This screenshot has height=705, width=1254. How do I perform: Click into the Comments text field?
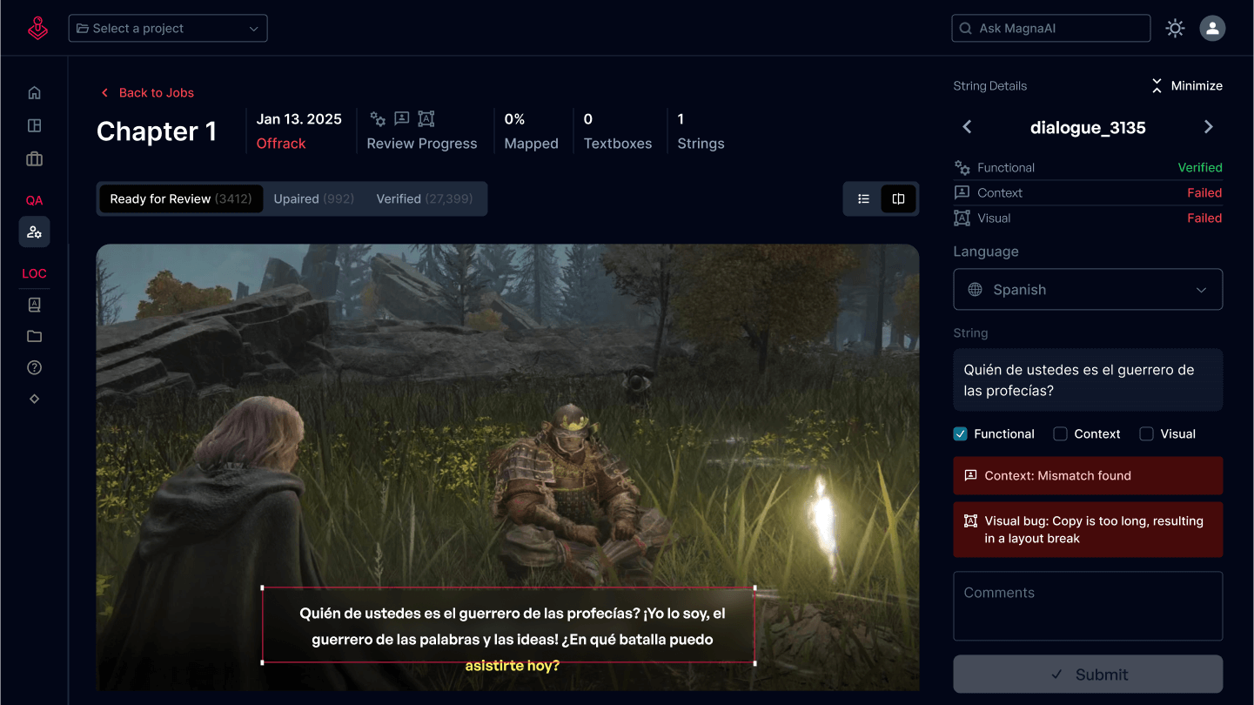[x=1088, y=605]
